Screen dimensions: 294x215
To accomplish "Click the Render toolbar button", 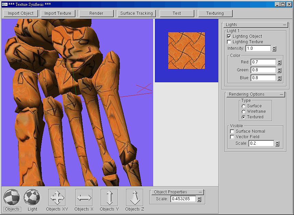I will tap(96, 13).
